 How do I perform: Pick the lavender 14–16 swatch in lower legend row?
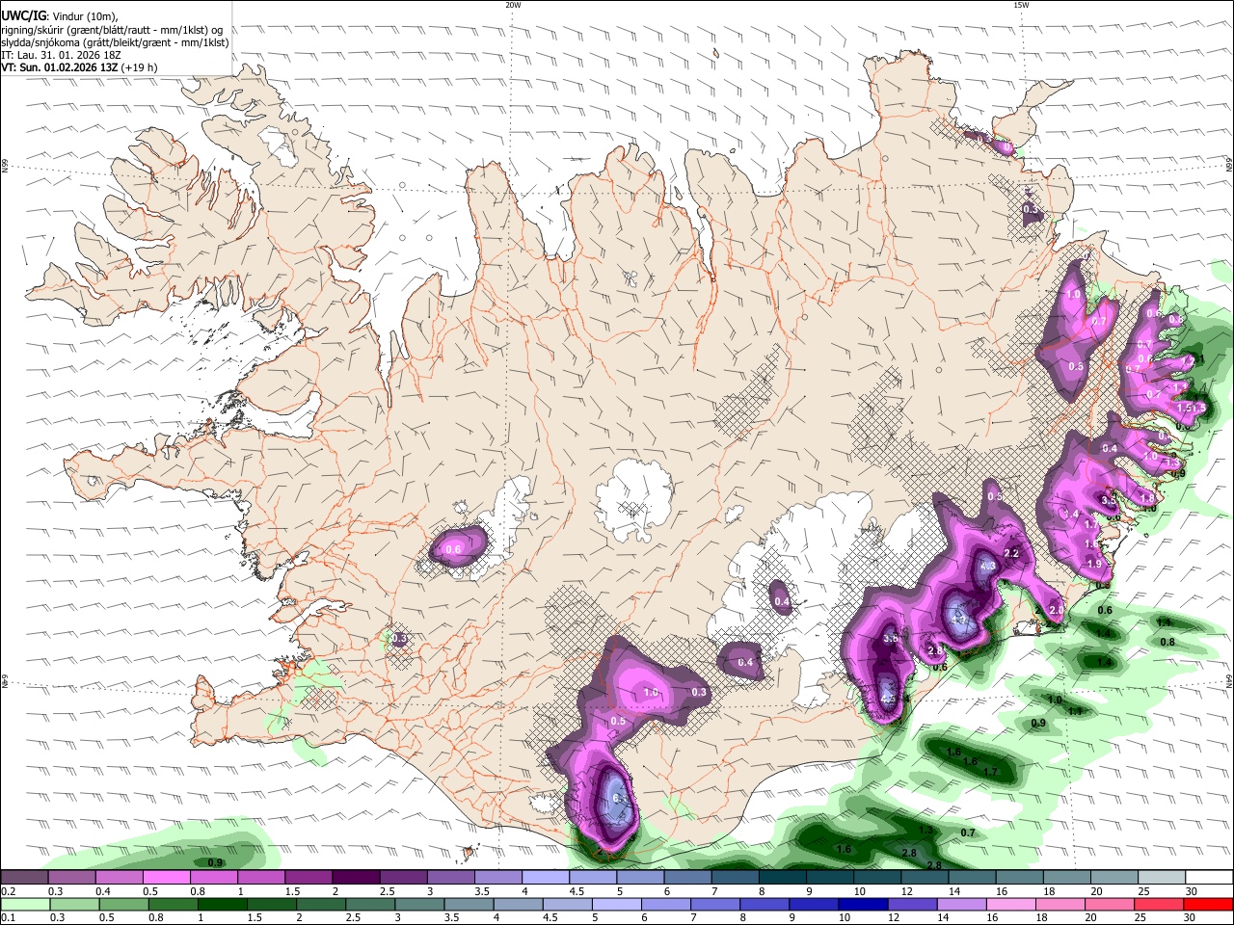pos(960,905)
